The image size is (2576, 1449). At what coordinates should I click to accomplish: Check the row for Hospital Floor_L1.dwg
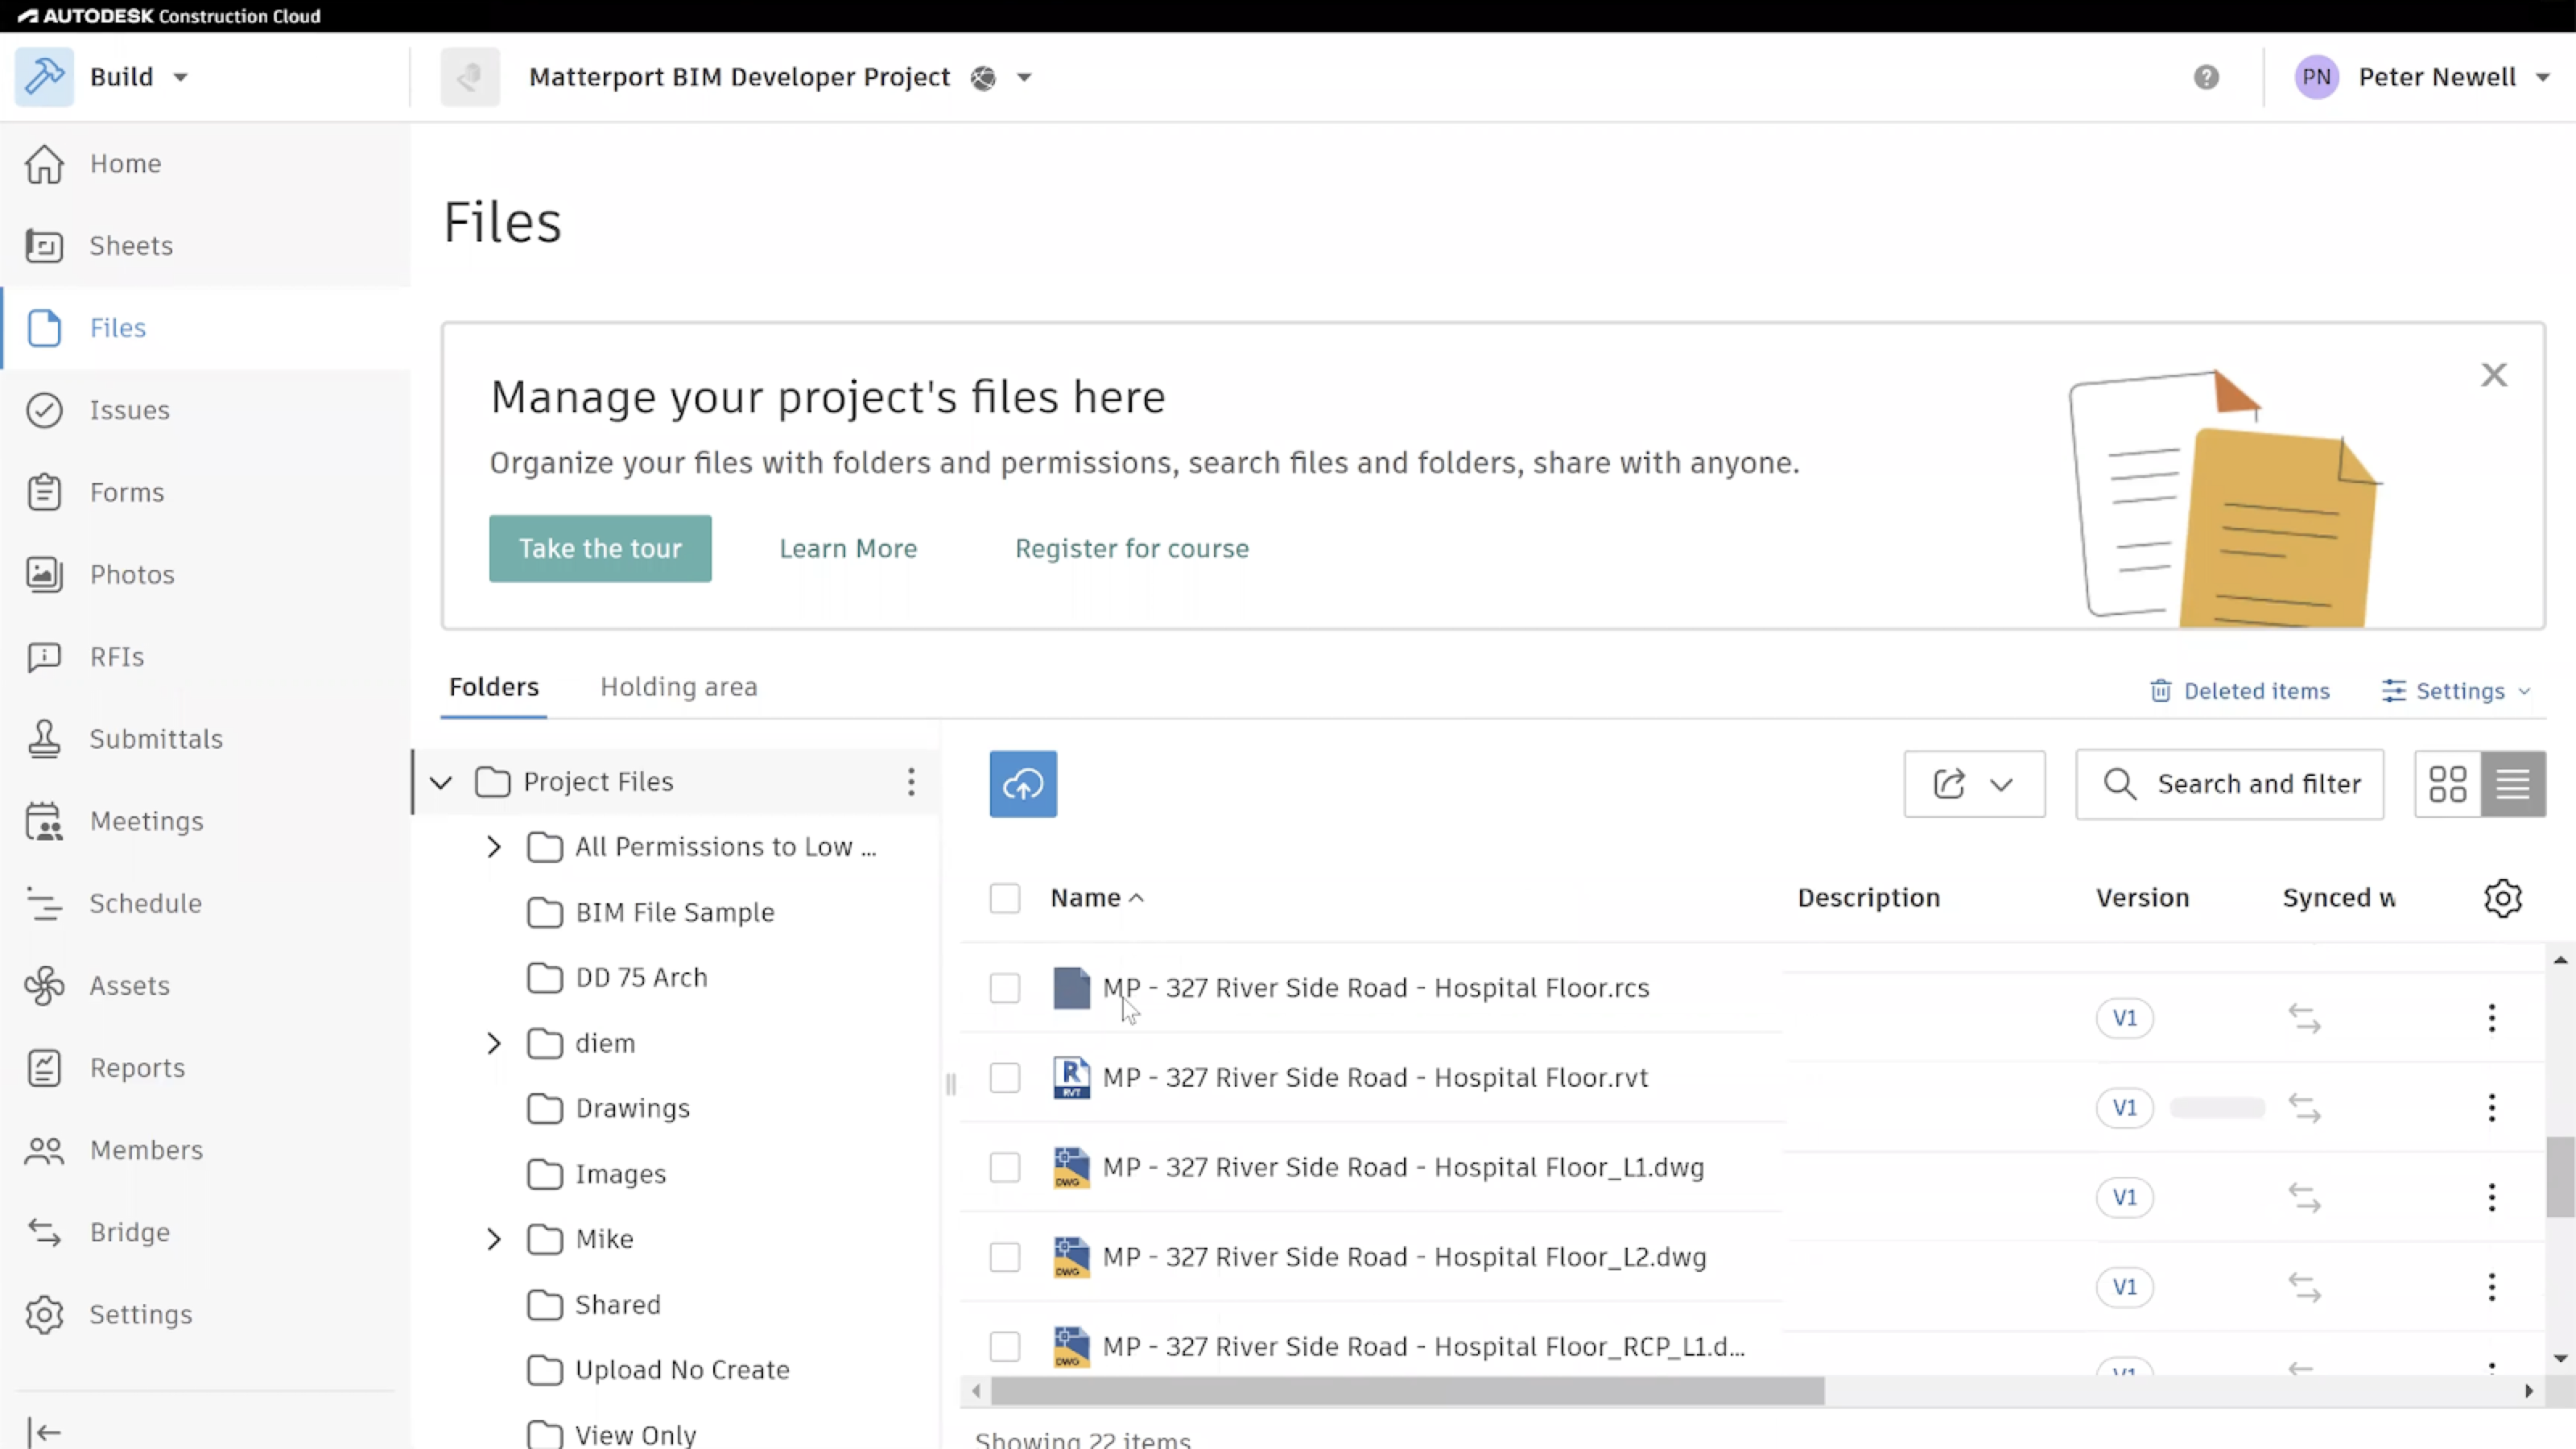pyautogui.click(x=1004, y=1167)
